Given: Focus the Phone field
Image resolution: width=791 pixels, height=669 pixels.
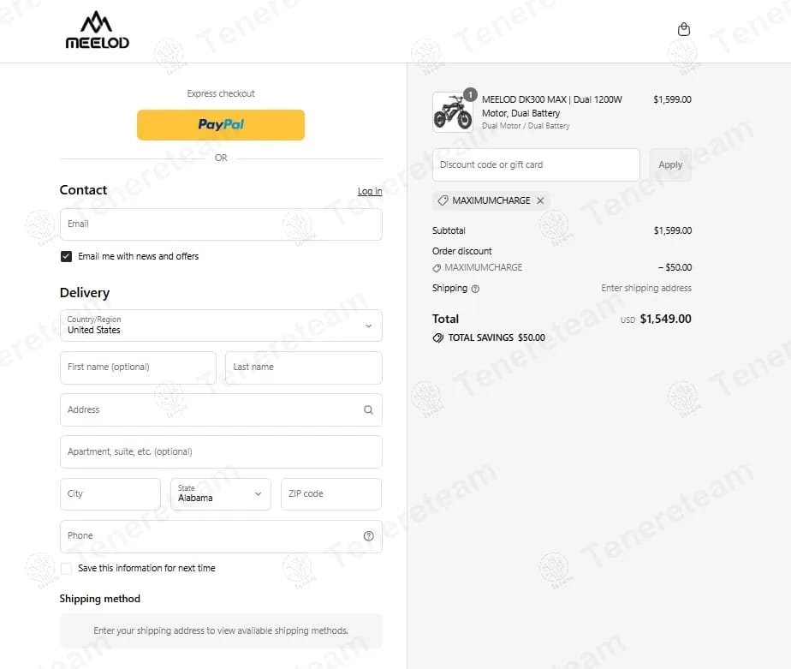Looking at the screenshot, I should (221, 536).
